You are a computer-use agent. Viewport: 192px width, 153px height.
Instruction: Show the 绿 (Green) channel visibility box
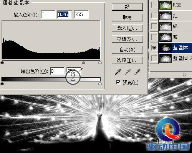point(154,26)
